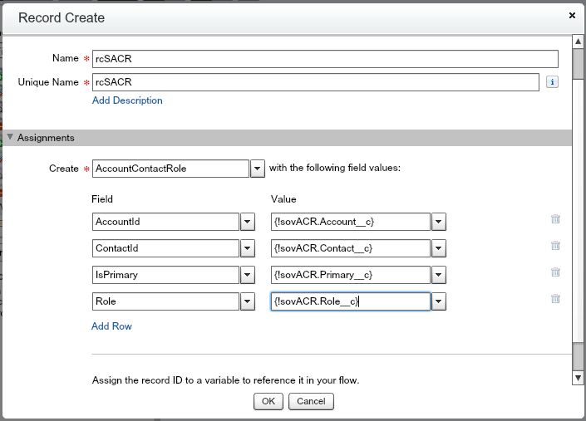This screenshot has width=586, height=421.
Task: Expand the ContactId field dropdown
Action: coord(247,248)
